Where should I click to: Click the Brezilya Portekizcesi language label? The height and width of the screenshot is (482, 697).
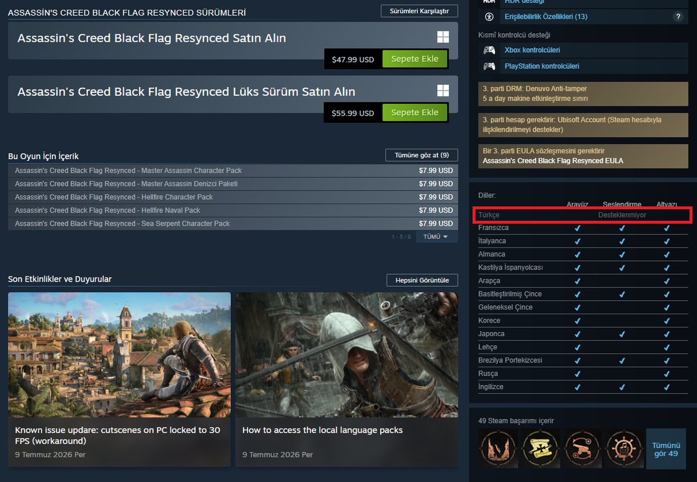click(510, 360)
